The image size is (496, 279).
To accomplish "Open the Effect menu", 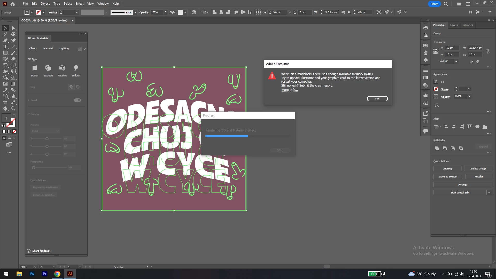I will coord(79,4).
